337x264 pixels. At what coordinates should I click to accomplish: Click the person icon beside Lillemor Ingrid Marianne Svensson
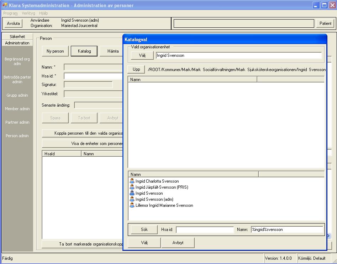point(132,205)
